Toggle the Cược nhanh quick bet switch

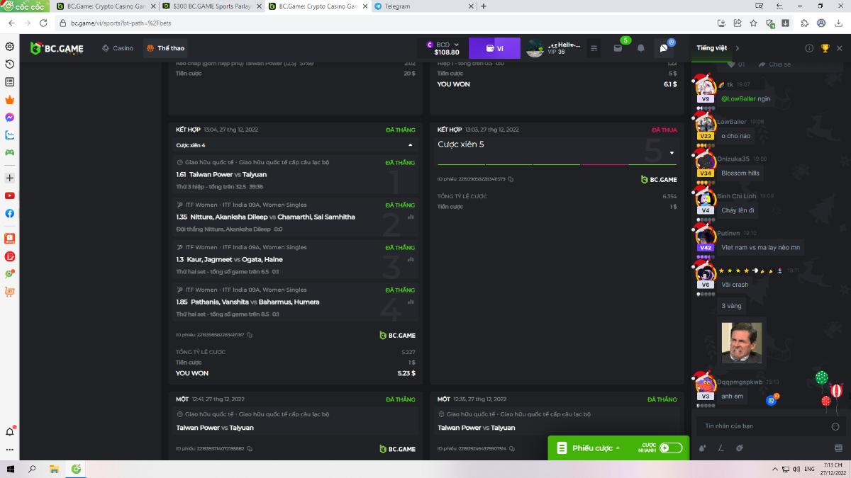(x=670, y=448)
